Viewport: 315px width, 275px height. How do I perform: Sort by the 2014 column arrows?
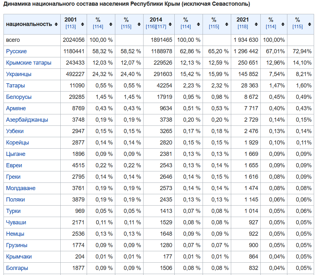170,24
